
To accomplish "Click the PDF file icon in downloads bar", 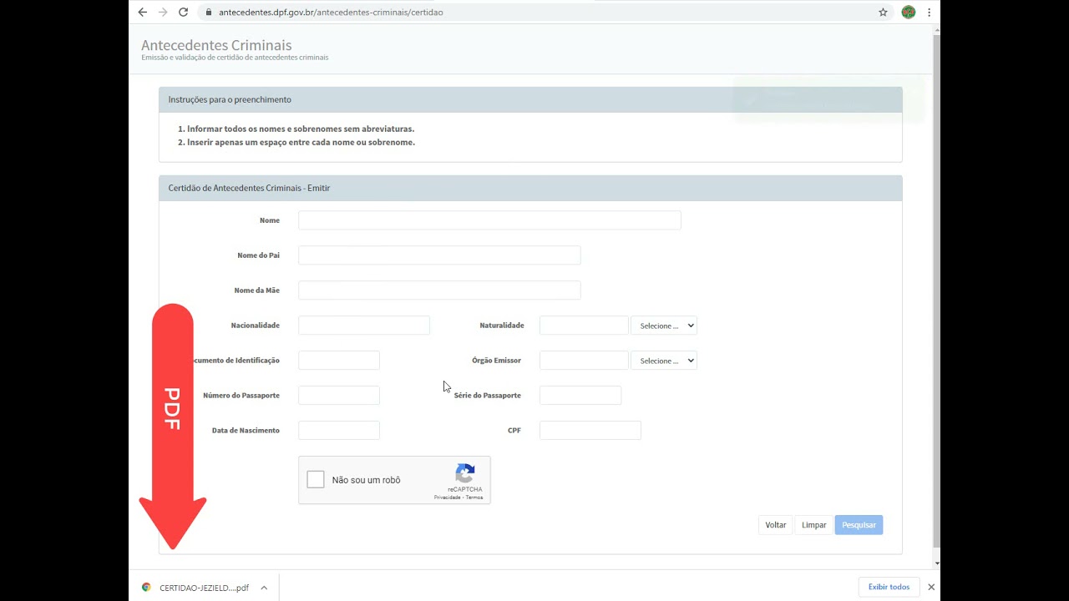I will click(146, 588).
